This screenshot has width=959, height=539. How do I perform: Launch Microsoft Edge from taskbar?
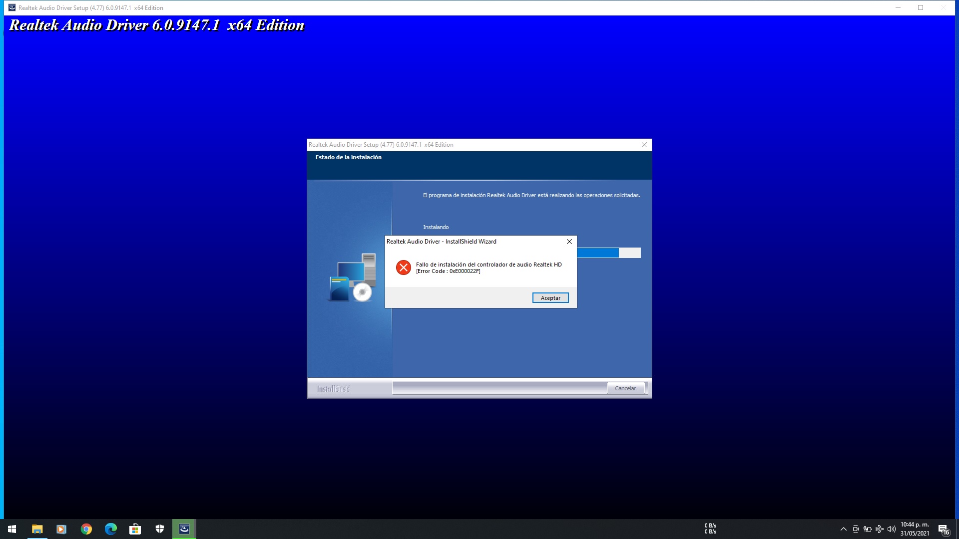pos(110,529)
